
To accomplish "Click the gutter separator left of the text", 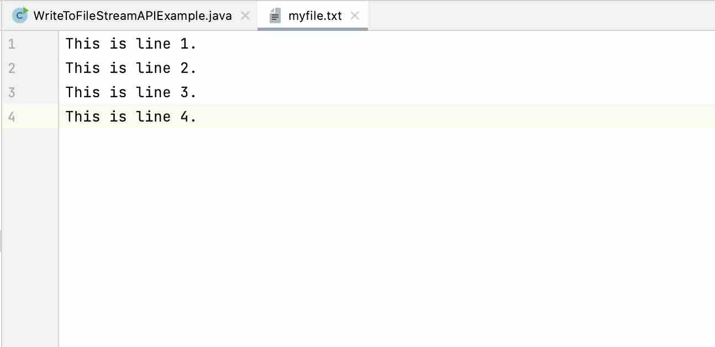I will (x=59, y=166).
